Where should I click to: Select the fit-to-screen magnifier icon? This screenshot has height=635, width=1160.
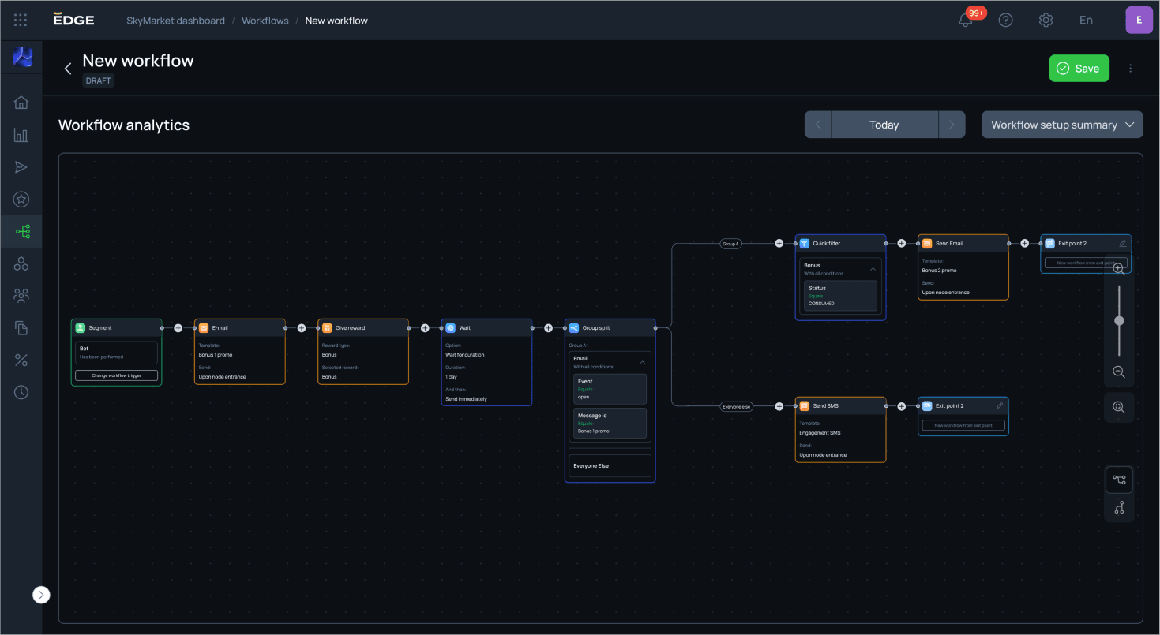1119,407
